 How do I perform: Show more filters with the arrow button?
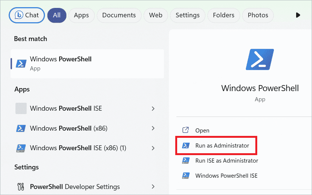click(298, 15)
